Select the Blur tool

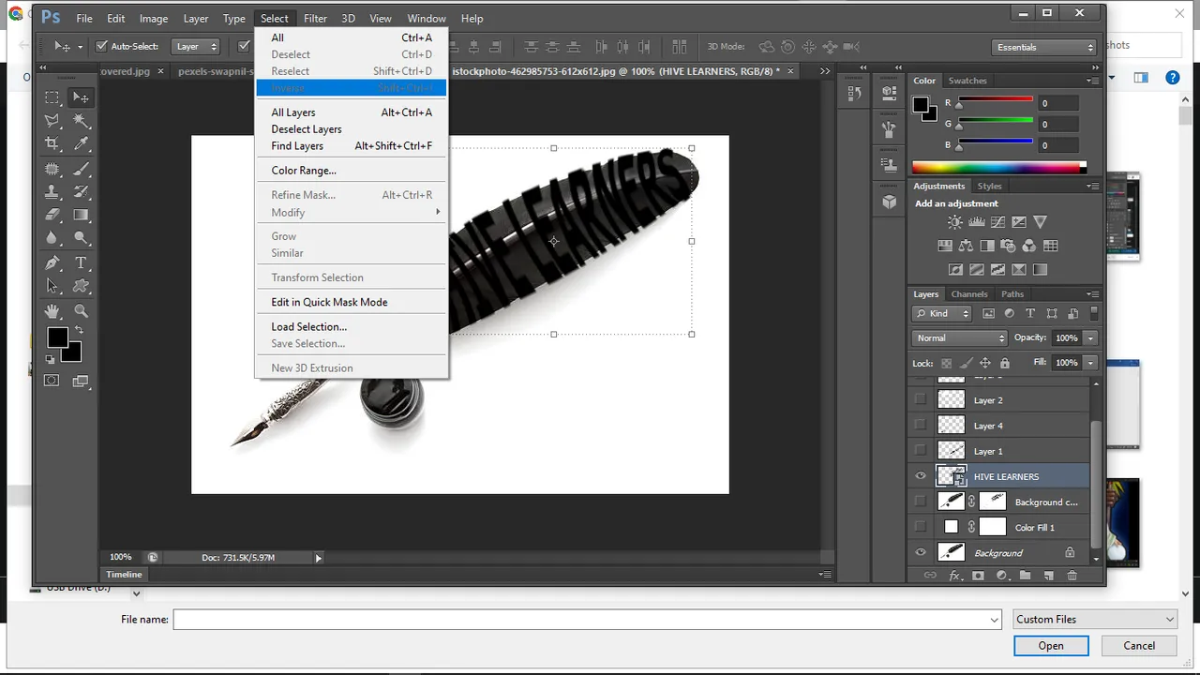click(x=52, y=239)
